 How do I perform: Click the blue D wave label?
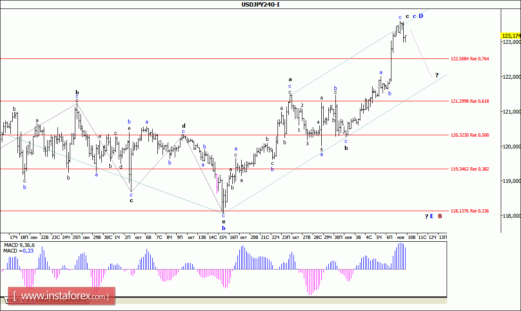coord(421,16)
